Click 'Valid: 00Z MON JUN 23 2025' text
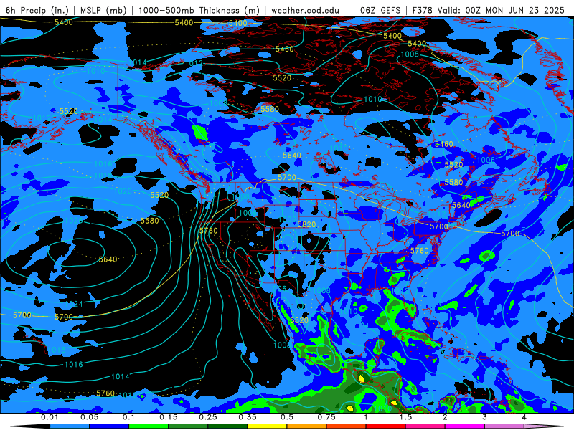The width and height of the screenshot is (574, 430). tap(502, 10)
